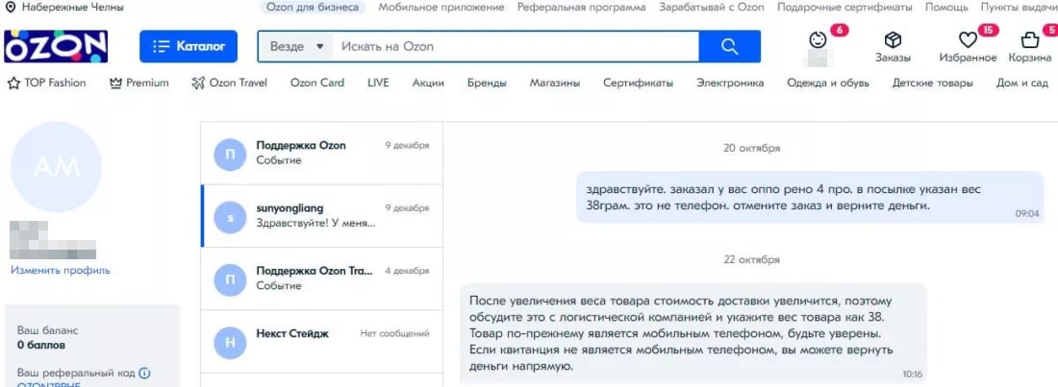
Task: Click the Некст Стейдж chat avatar
Action: [x=230, y=341]
